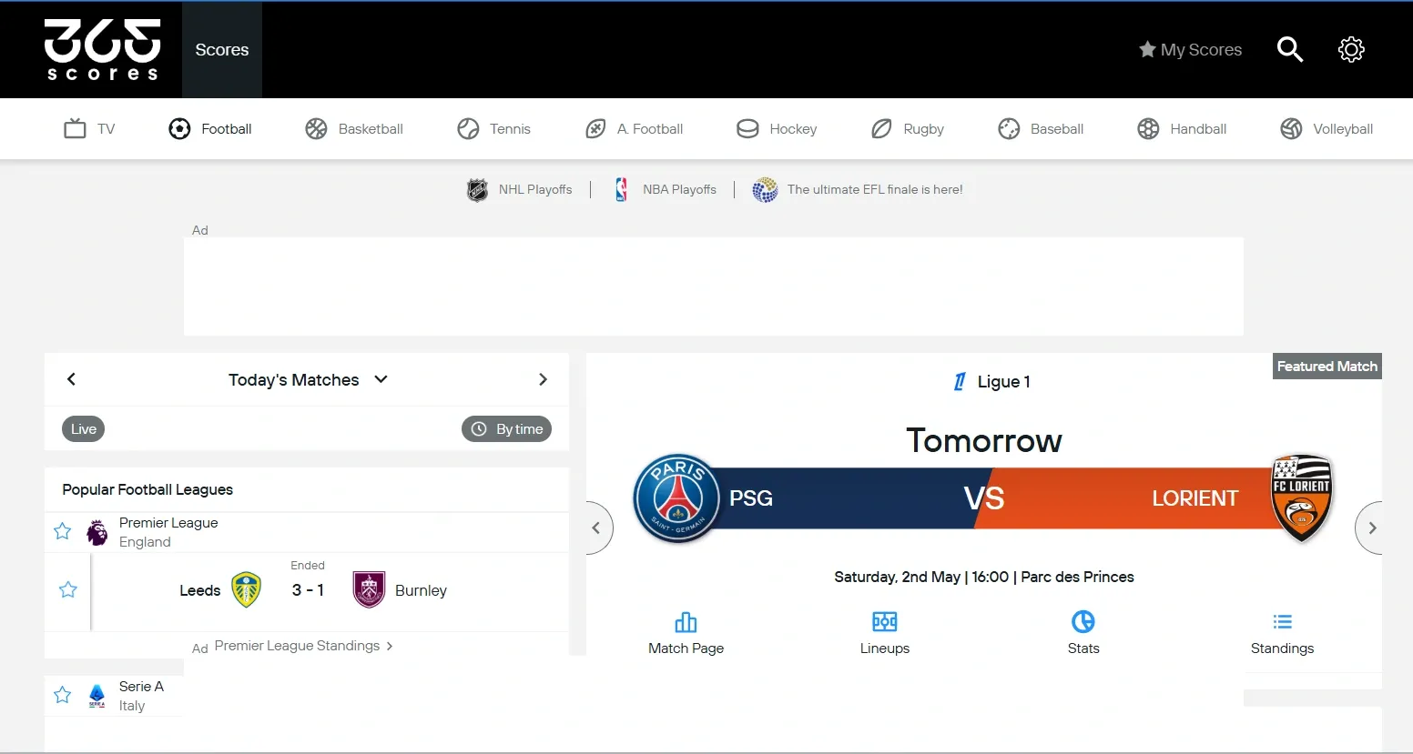Show previous featured match
This screenshot has height=754, width=1413.
(x=598, y=528)
